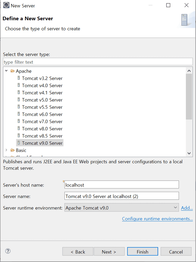
Task: Select the Tomcat v7.0 Server icon
Action: tap(19, 121)
